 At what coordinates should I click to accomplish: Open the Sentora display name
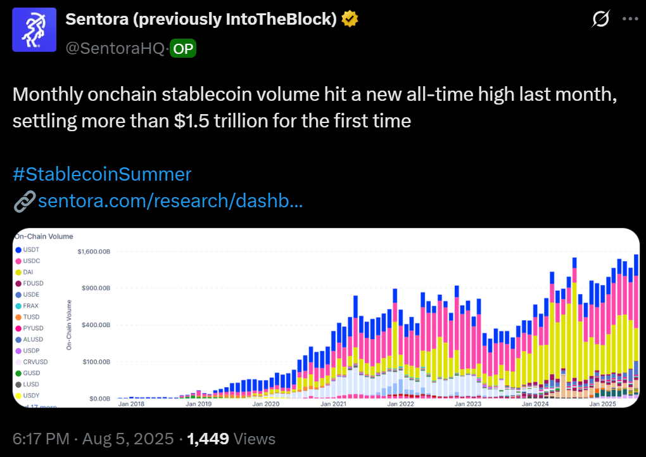tap(201, 19)
